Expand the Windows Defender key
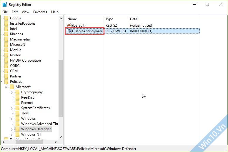 pyautogui.click(x=12, y=129)
